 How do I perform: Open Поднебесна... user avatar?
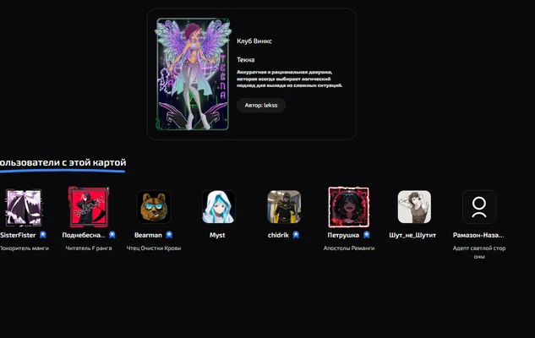[x=89, y=207]
